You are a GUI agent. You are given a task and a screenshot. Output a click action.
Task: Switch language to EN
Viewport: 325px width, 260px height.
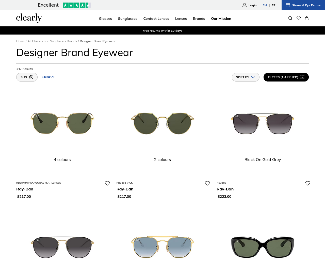(x=265, y=5)
